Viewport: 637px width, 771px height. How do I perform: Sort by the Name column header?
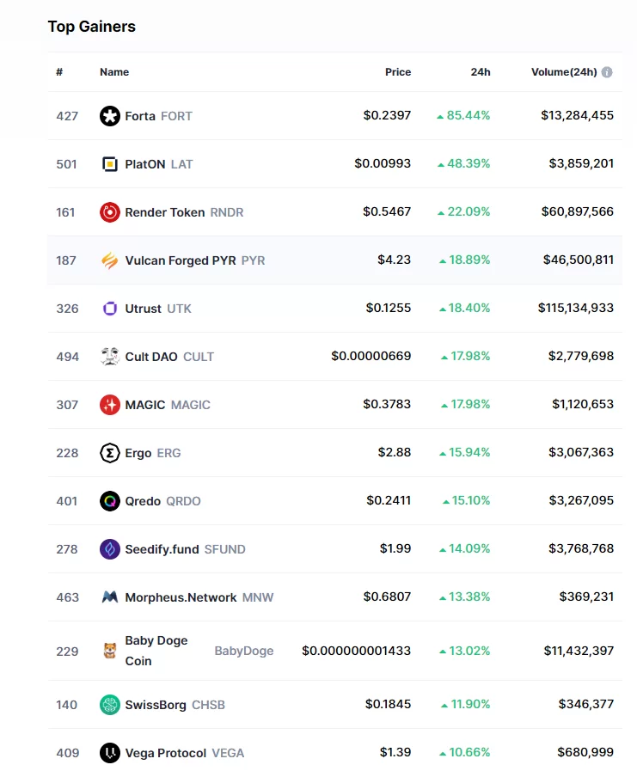pos(114,72)
